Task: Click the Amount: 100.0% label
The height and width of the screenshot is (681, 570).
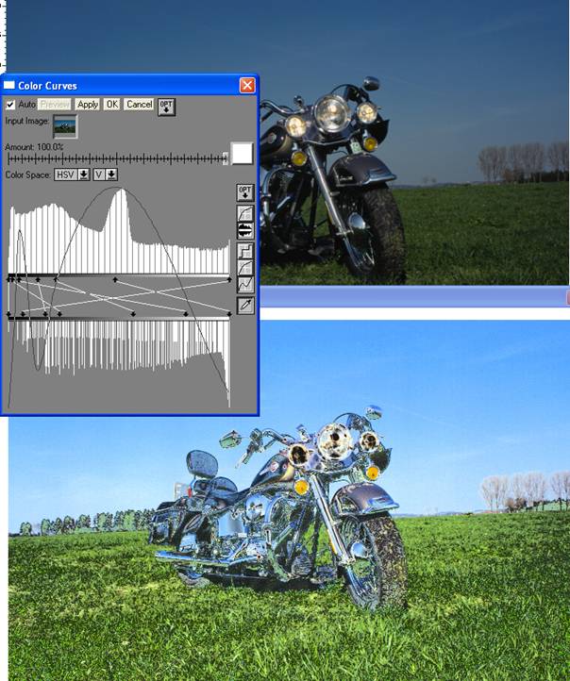Action: (34, 147)
